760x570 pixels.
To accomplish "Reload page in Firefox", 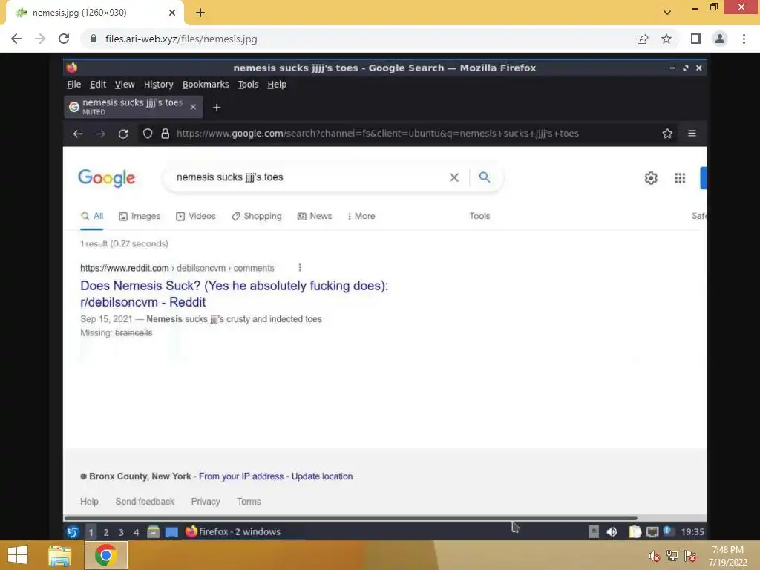I will point(123,134).
